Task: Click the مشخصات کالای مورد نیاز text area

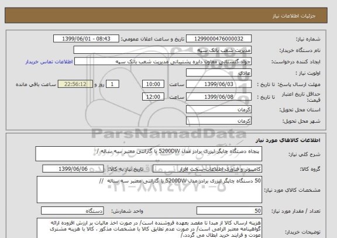Action: point(149,189)
